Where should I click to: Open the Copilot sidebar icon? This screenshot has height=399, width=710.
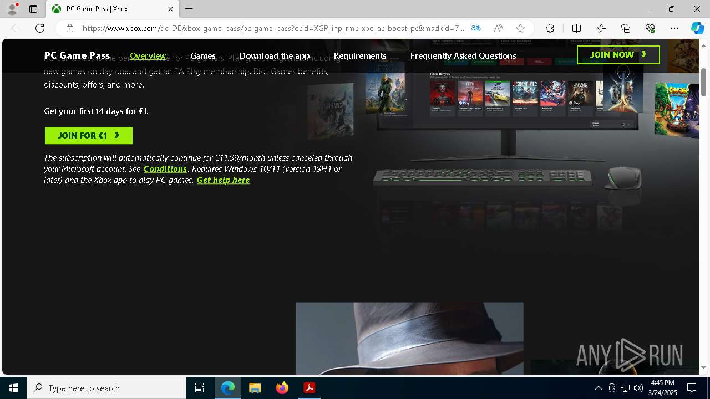click(x=697, y=28)
